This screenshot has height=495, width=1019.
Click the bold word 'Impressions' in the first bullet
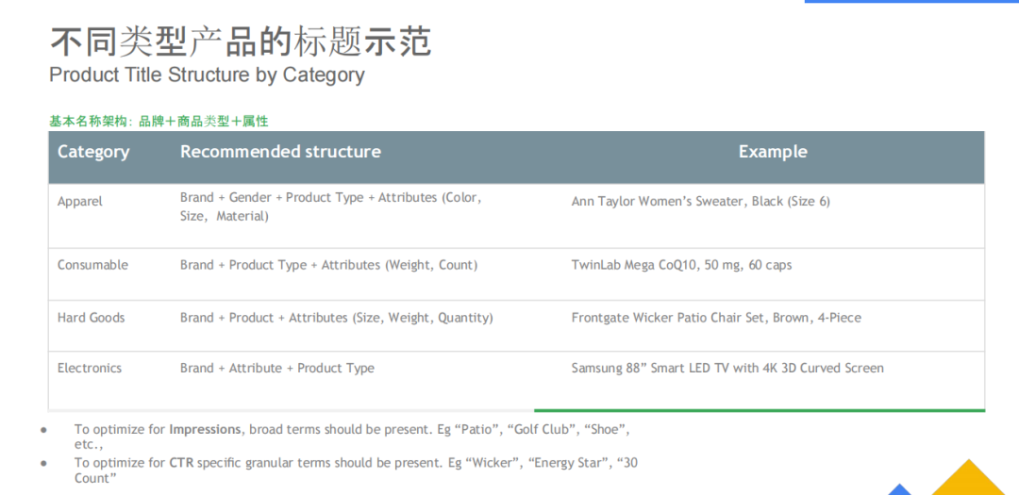point(205,430)
